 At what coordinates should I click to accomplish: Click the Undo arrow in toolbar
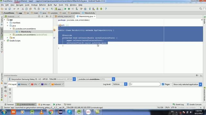[x=14, y=9]
